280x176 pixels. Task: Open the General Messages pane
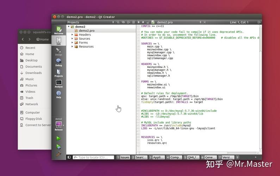tap(209, 157)
